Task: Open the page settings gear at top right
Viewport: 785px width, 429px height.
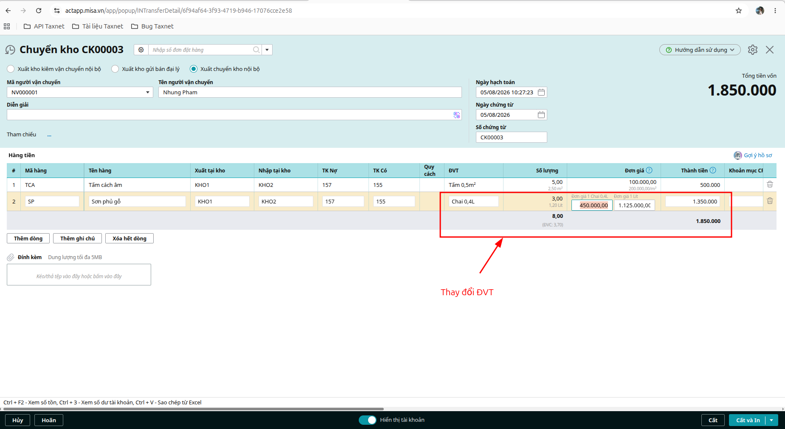Action: point(753,50)
